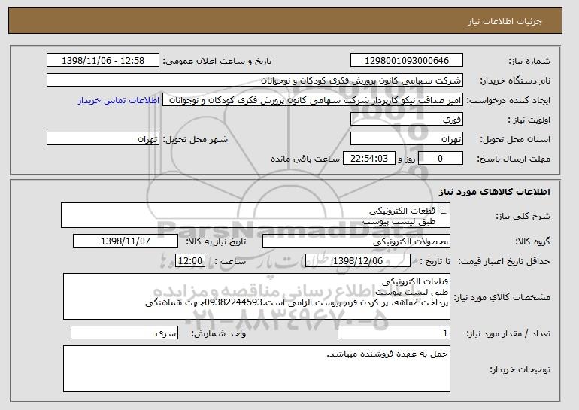Click the label شرح کلی نیاز
Viewport: 579px width, 410px height.
(523, 216)
